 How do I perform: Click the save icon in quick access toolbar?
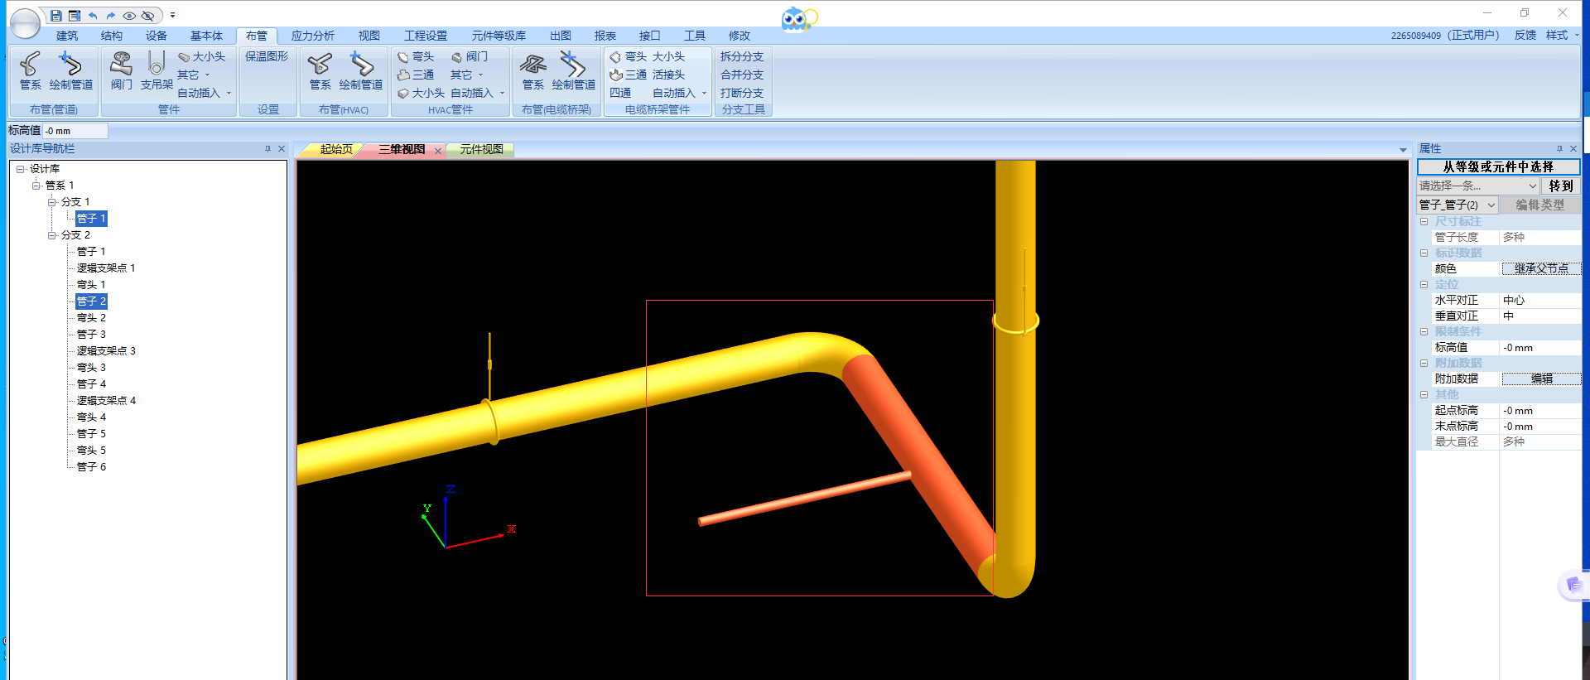(55, 16)
